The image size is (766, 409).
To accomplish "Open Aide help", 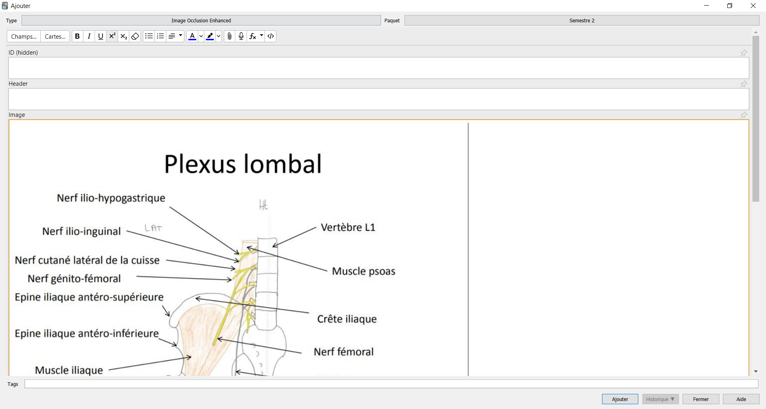I will [741, 399].
